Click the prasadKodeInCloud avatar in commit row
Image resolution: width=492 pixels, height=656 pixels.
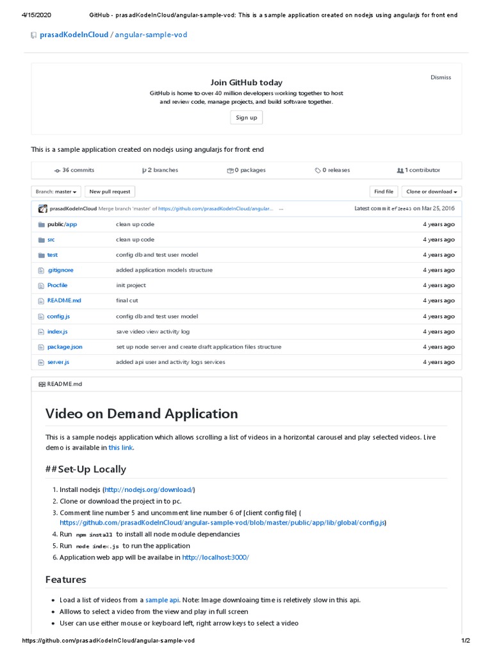[x=43, y=209]
